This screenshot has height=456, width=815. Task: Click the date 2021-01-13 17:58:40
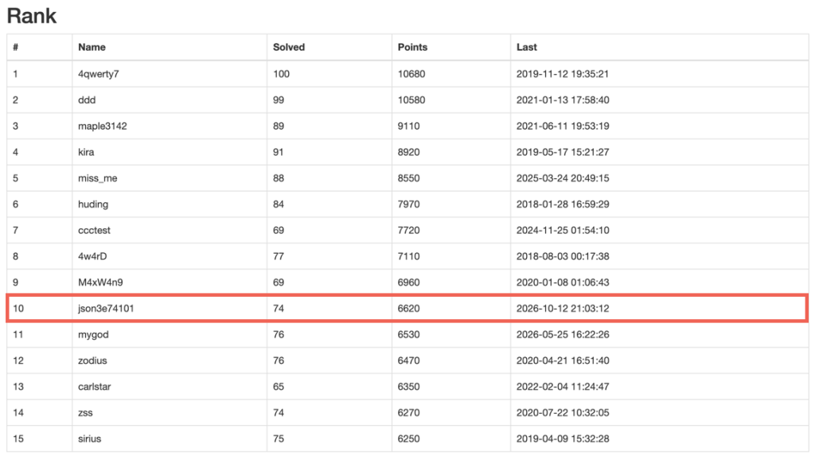[x=563, y=99]
